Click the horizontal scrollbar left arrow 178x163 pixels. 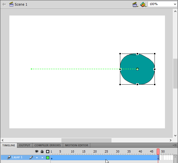click(3, 140)
